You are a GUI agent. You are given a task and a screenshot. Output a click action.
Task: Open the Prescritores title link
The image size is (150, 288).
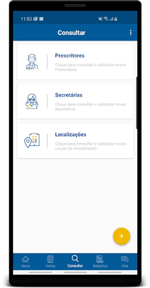70,56
